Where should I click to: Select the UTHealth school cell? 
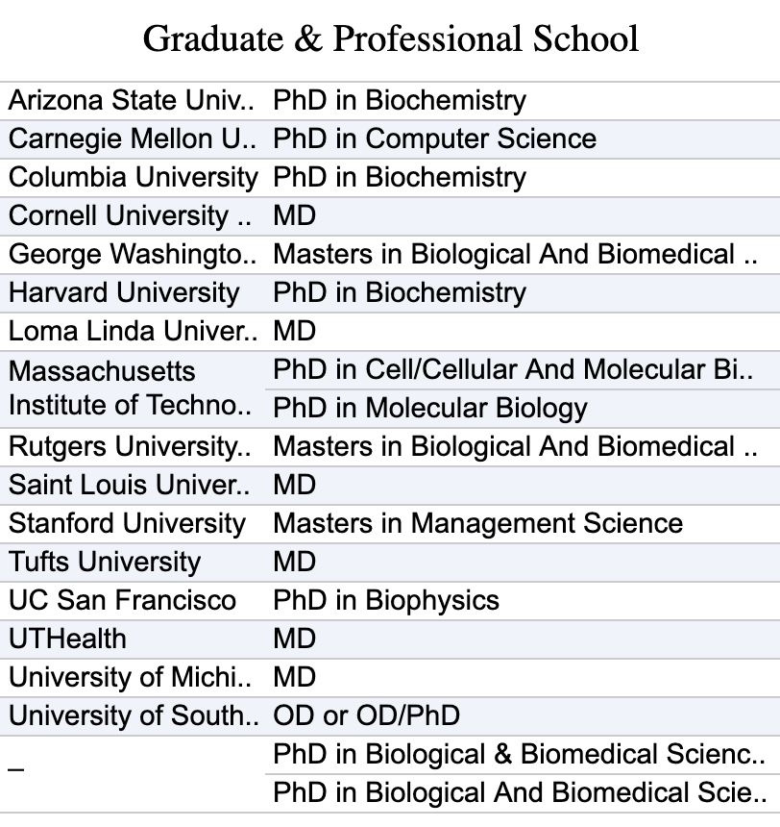point(133,639)
